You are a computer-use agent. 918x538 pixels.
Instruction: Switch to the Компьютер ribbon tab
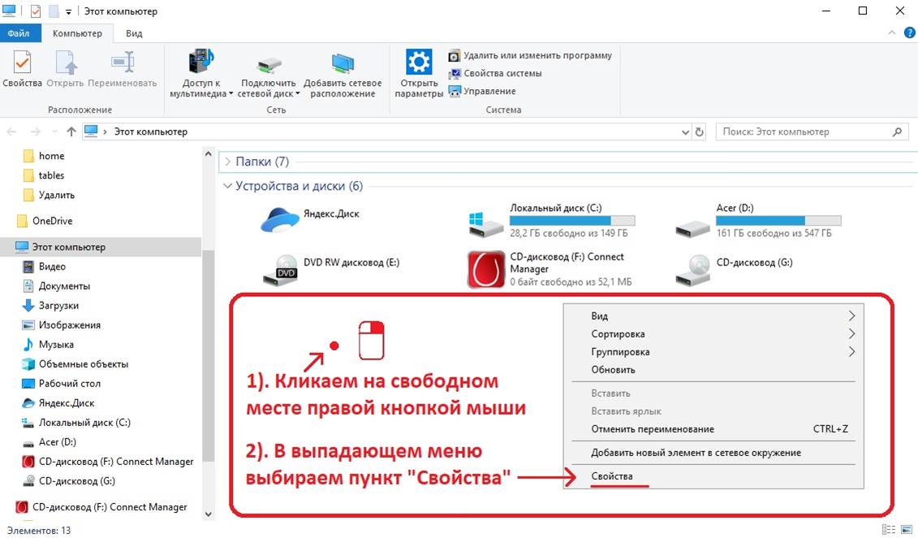[77, 33]
